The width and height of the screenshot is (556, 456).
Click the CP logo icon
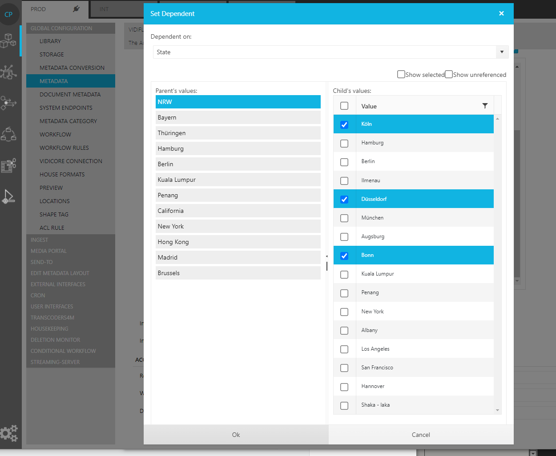click(8, 14)
